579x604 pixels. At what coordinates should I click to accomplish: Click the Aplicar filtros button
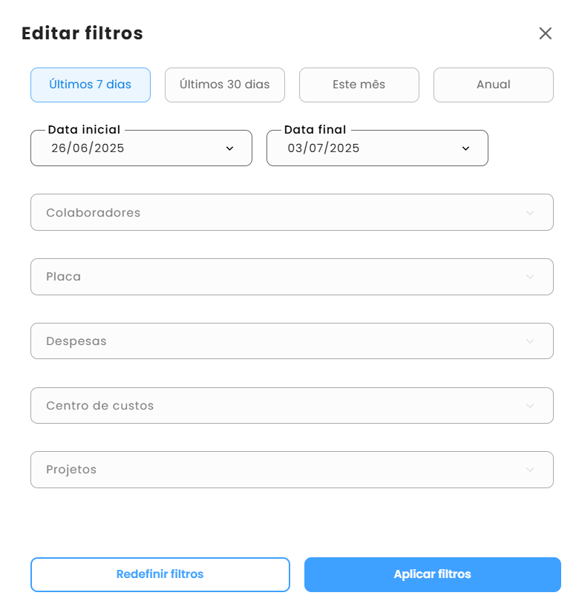click(433, 574)
